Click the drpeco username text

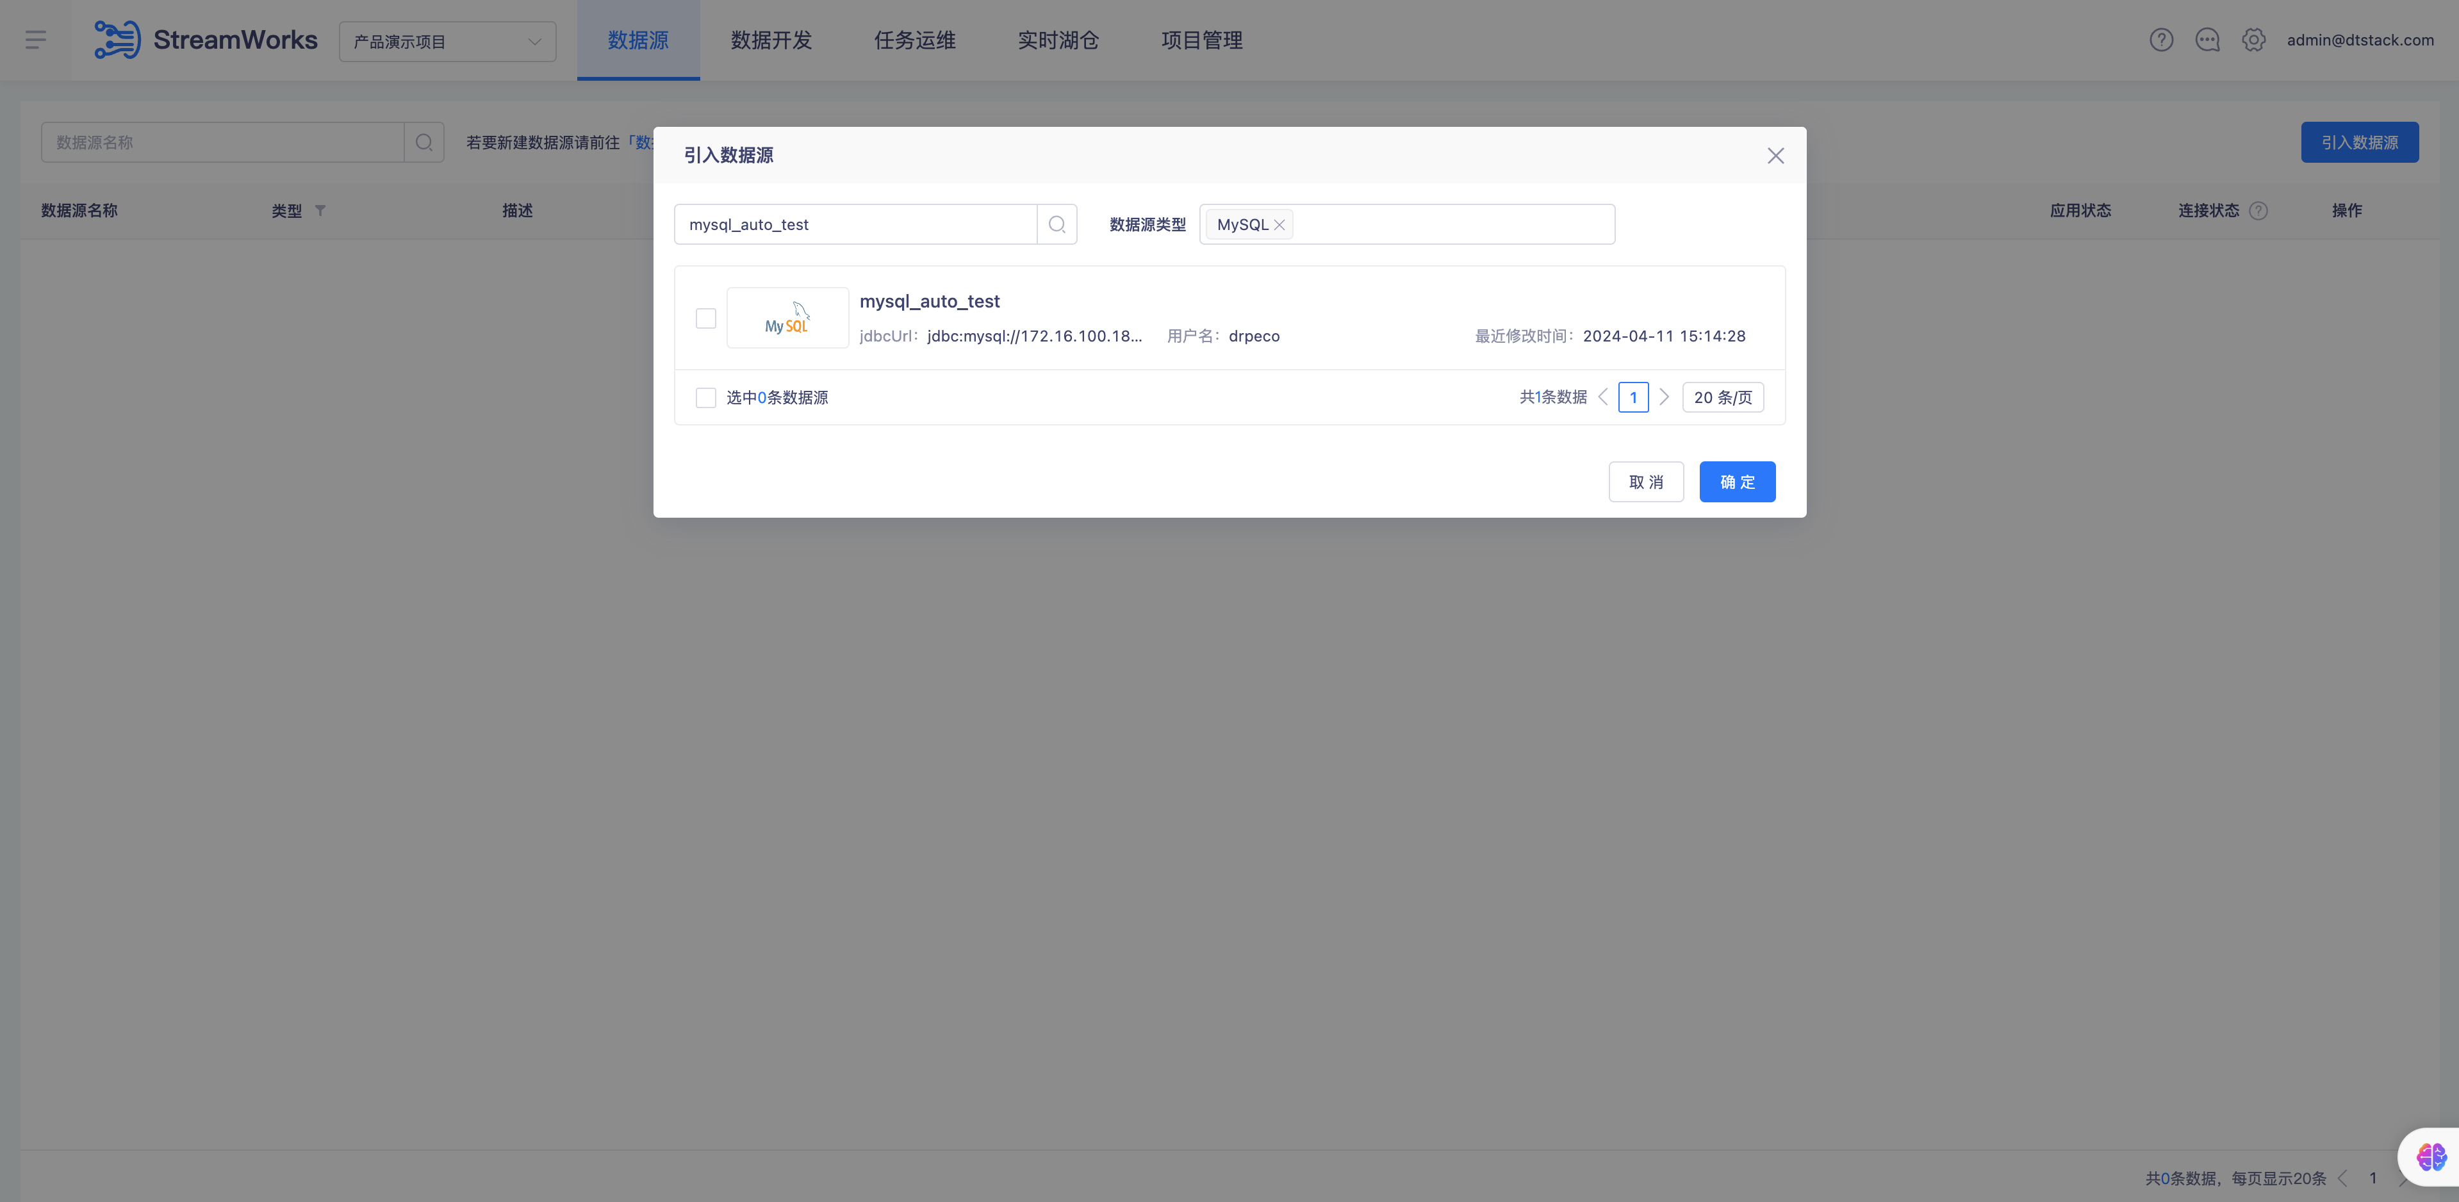point(1254,336)
